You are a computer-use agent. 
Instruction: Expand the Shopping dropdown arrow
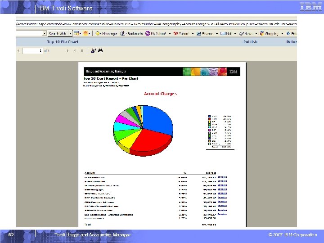point(282,33)
